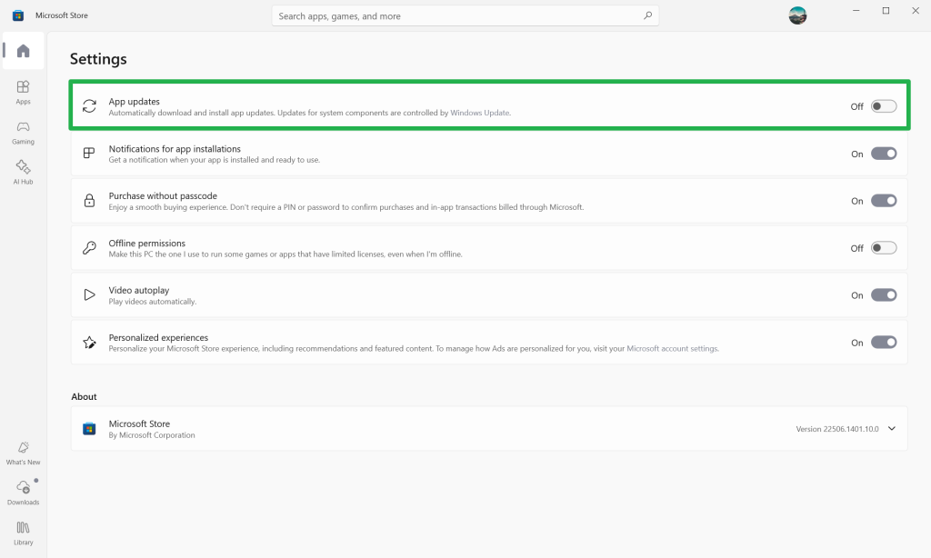931x558 pixels.
Task: Click the 'By Microsoft Corporation' text
Action: (152, 435)
